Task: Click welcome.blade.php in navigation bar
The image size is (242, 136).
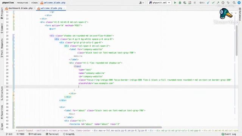Action: 53,3
